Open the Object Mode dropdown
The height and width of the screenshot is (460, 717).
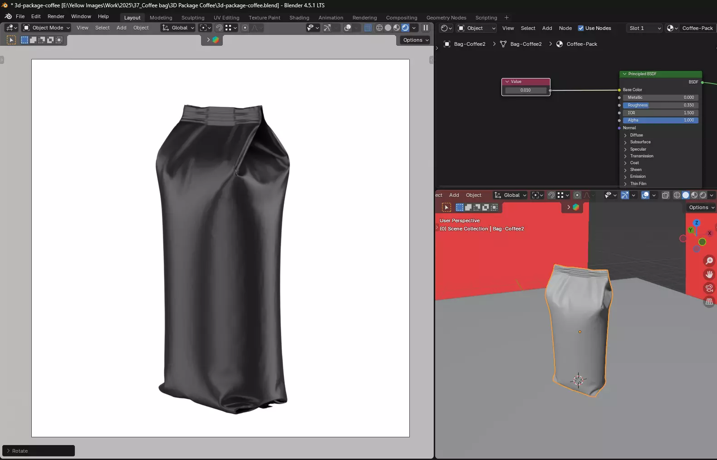(x=47, y=28)
